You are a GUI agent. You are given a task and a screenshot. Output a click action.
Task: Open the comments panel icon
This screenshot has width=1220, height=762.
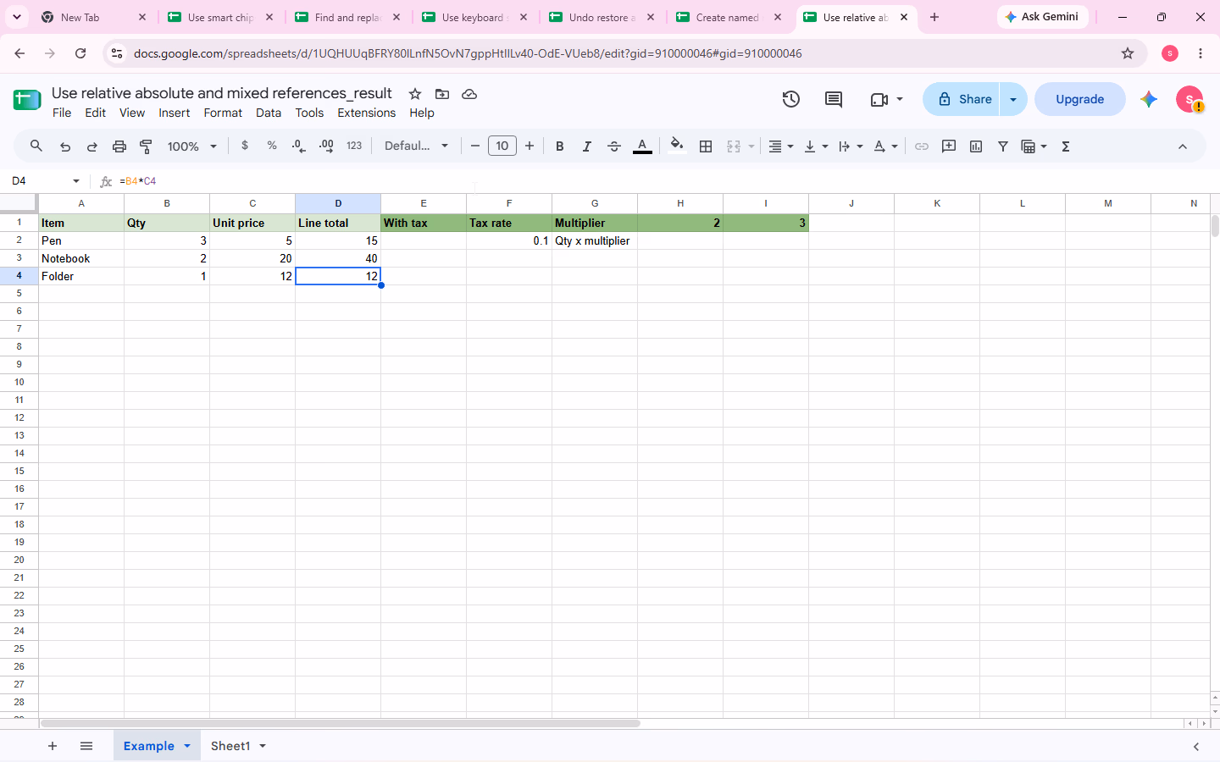834,99
